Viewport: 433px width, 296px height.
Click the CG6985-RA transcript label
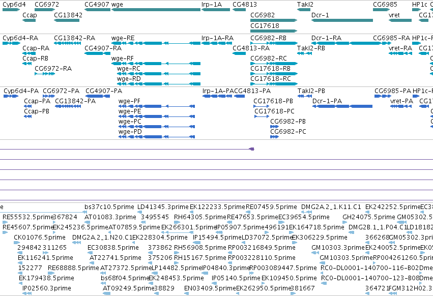(x=392, y=38)
